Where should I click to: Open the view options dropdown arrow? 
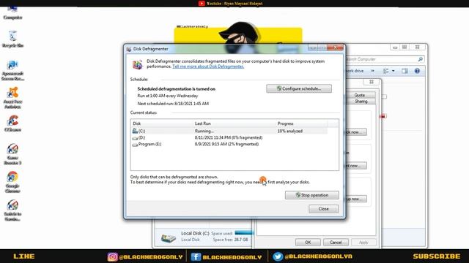click(394, 71)
